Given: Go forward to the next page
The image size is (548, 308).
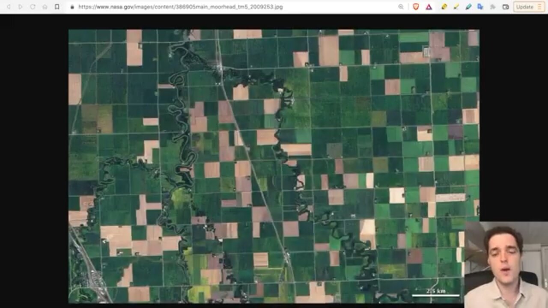Looking at the screenshot, I should point(20,7).
